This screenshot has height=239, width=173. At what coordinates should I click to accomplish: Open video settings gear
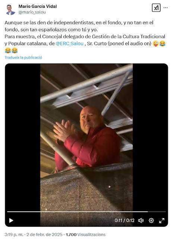[151, 220]
